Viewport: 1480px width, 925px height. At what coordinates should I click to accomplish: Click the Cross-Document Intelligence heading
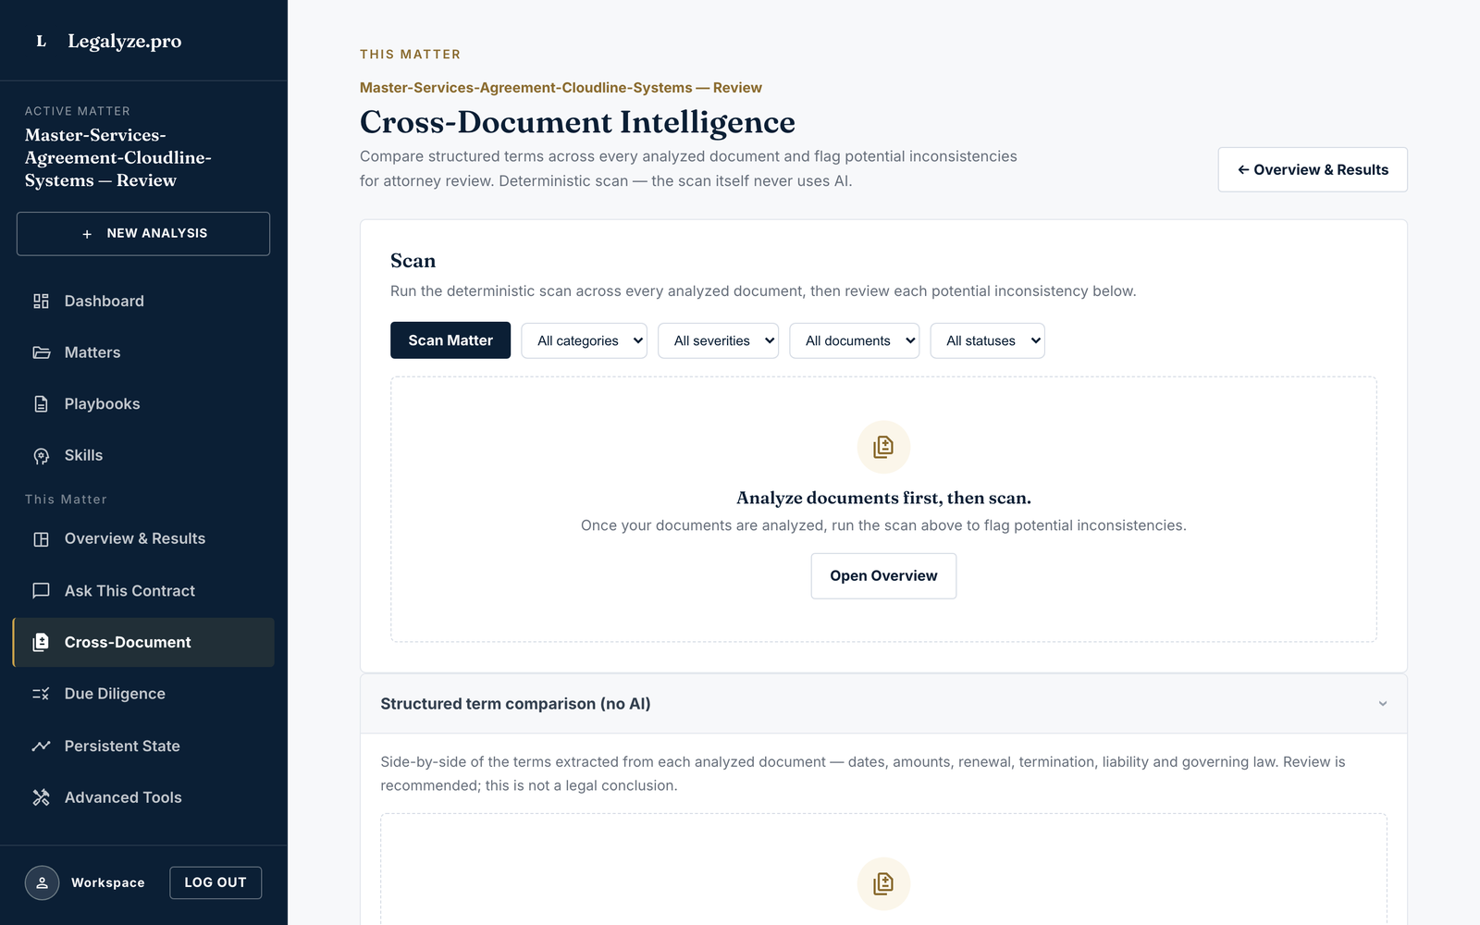(577, 122)
